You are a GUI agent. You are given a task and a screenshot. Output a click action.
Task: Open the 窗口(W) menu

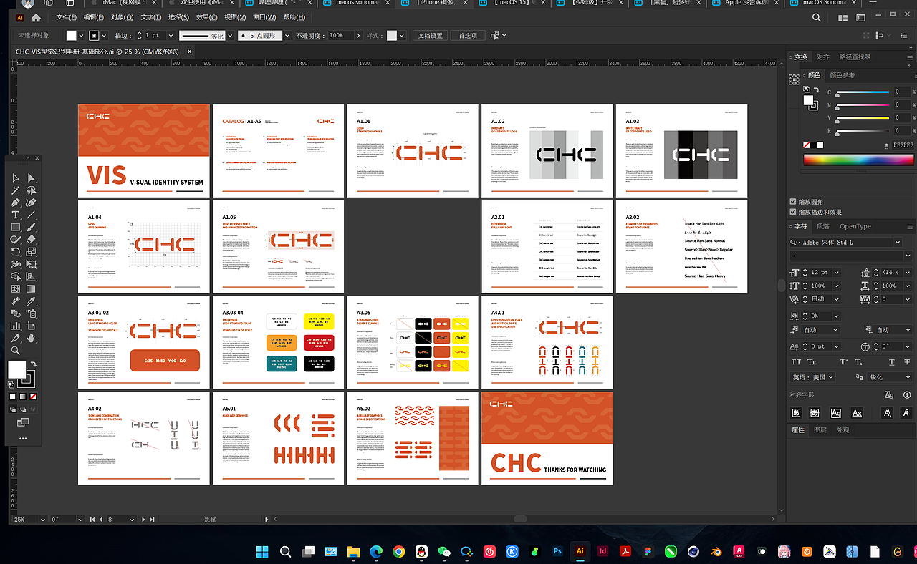264,17
